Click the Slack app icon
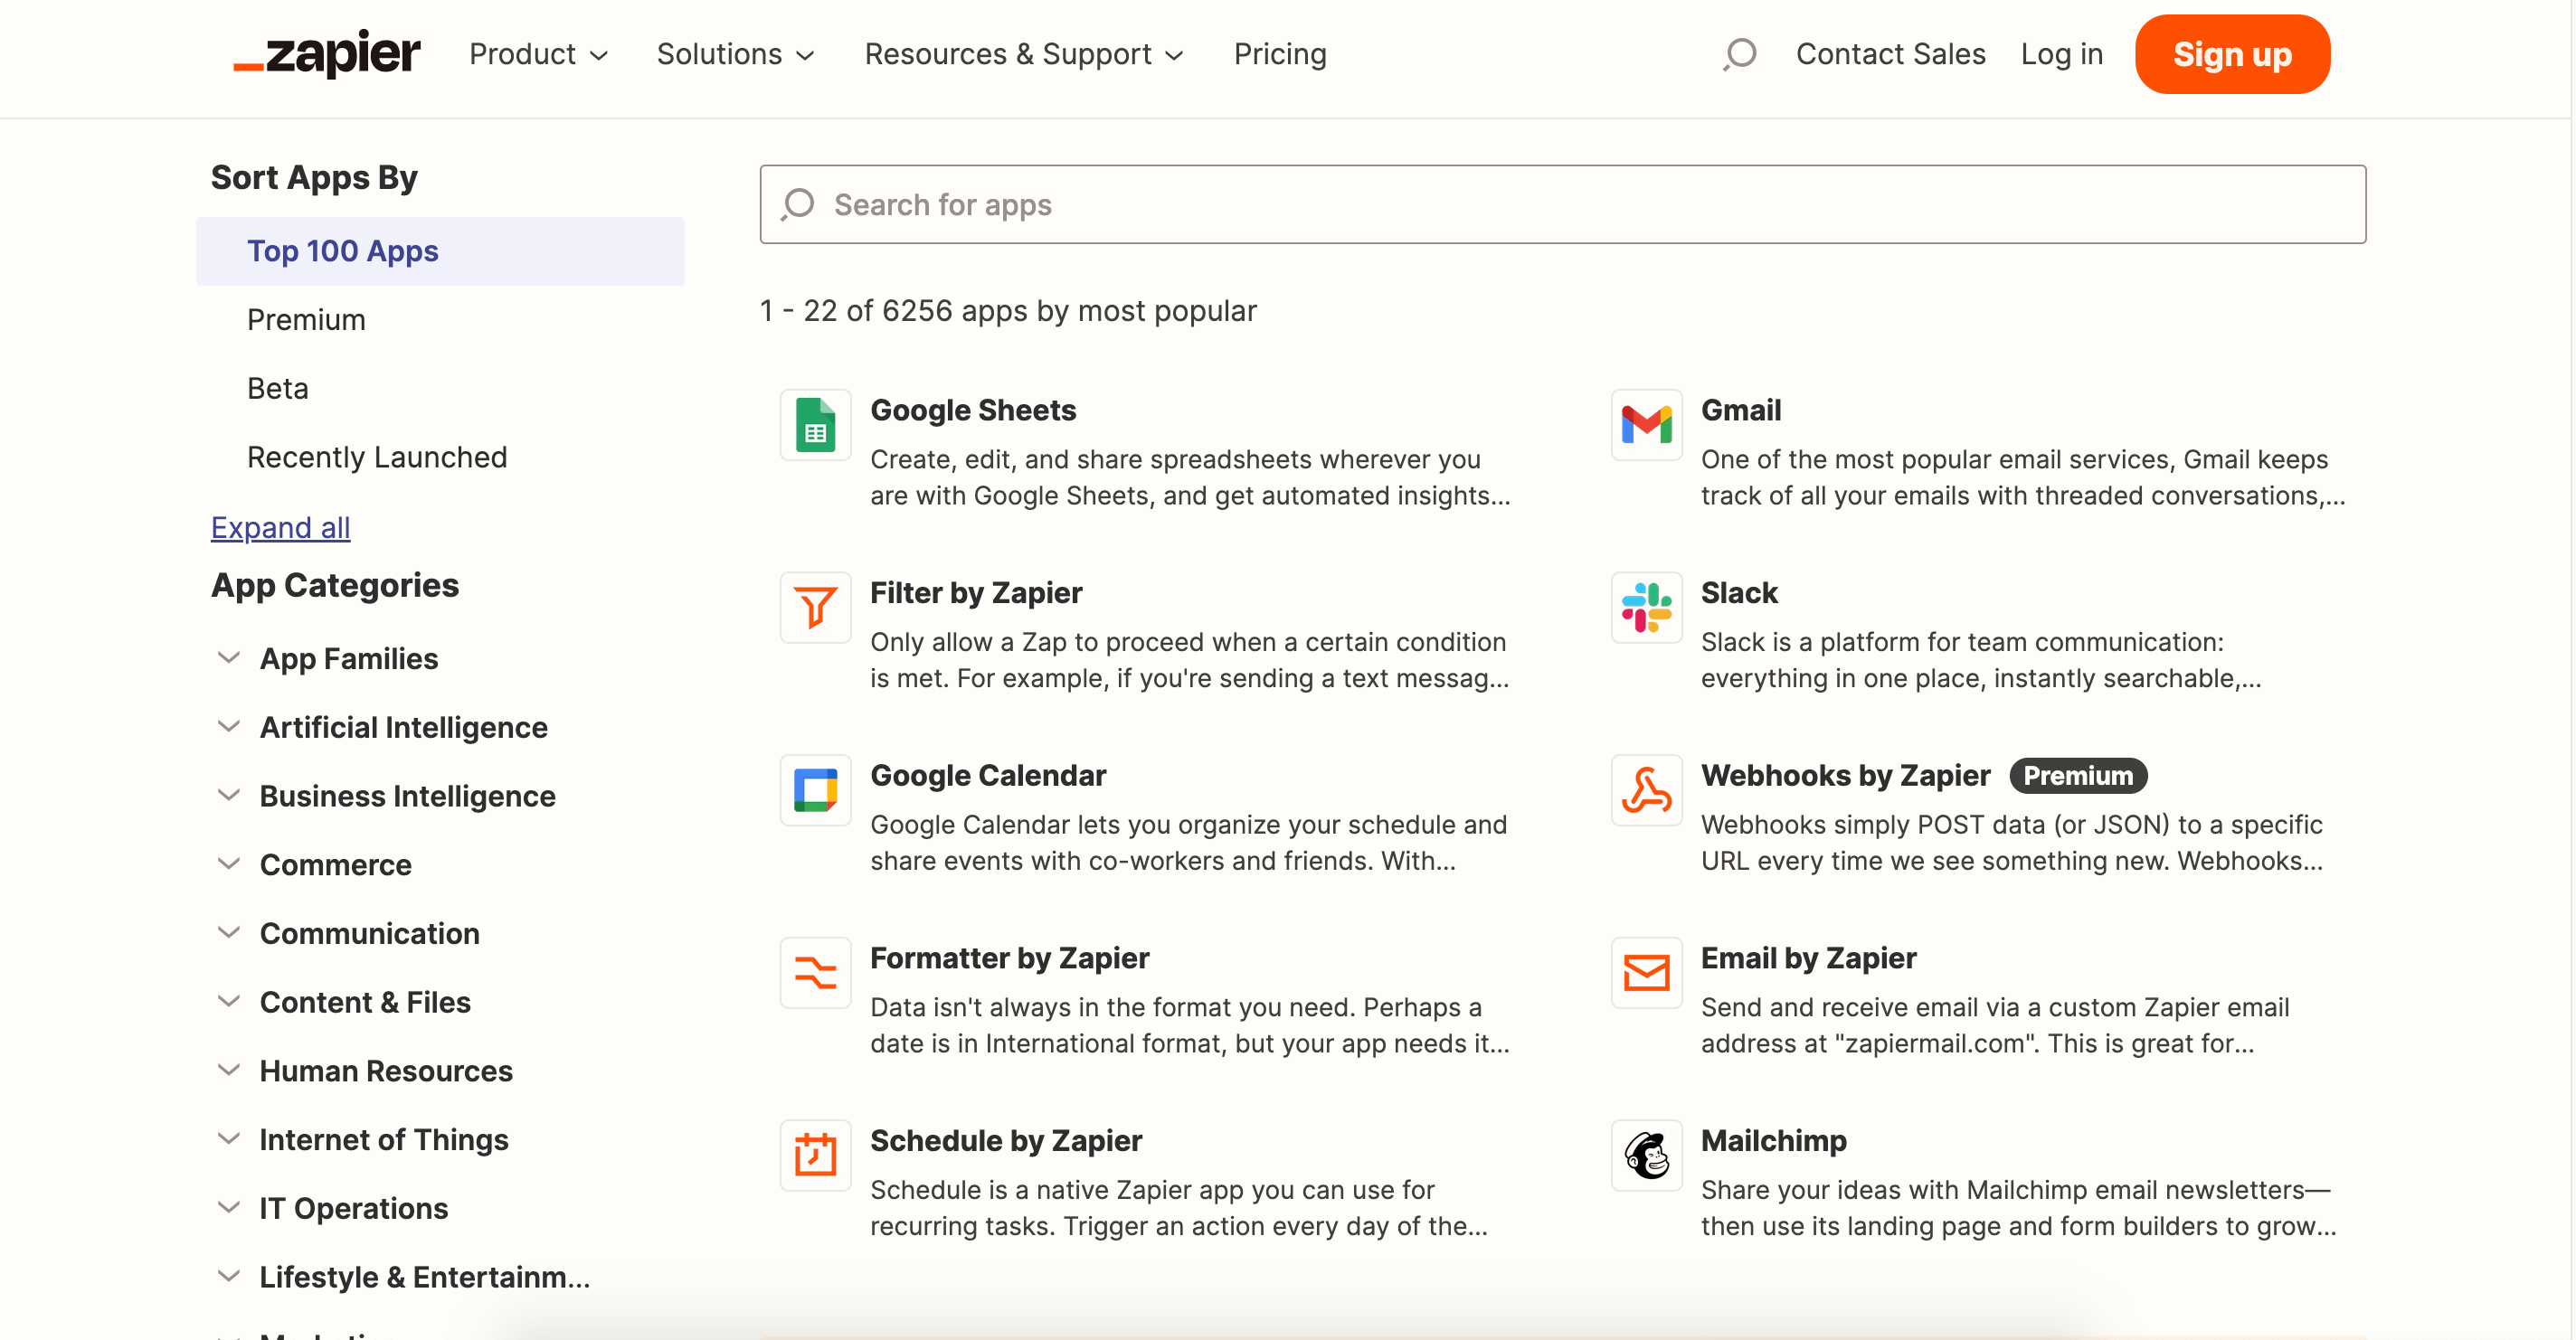2576x1340 pixels. [1646, 607]
